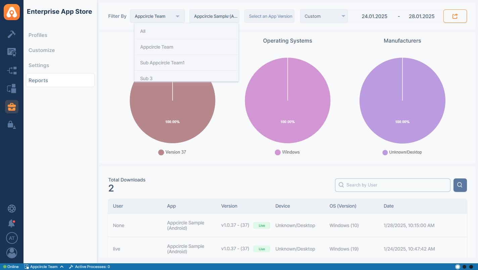Open the Signing Identities certificate icon
Image resolution: width=478 pixels, height=270 pixels.
click(x=12, y=52)
